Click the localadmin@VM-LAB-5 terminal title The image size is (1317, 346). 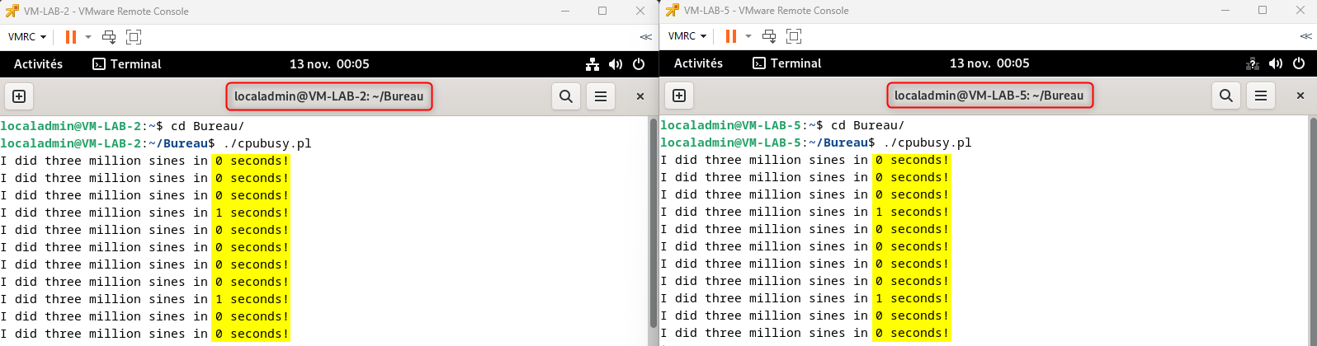[x=989, y=96]
